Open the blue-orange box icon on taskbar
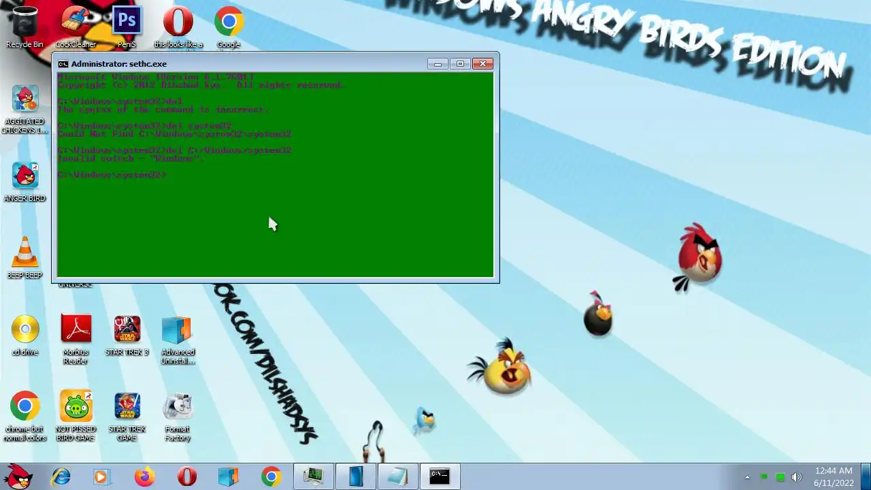 click(228, 476)
